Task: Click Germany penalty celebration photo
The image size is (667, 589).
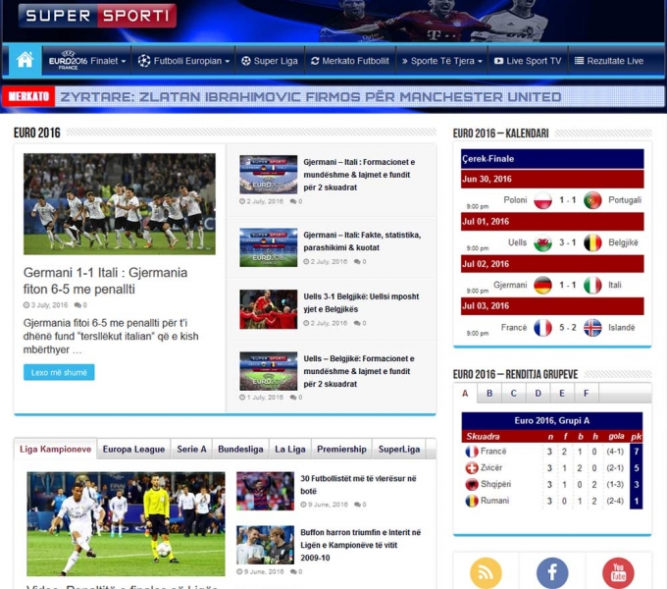Action: [x=120, y=204]
